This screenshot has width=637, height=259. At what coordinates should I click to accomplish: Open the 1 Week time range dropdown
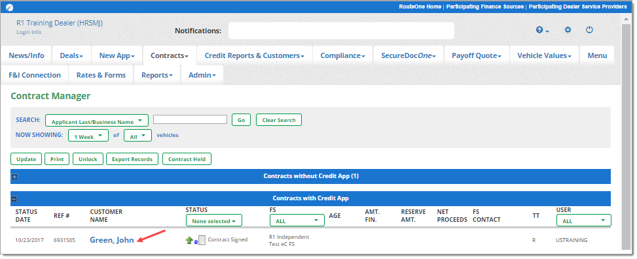click(x=88, y=136)
